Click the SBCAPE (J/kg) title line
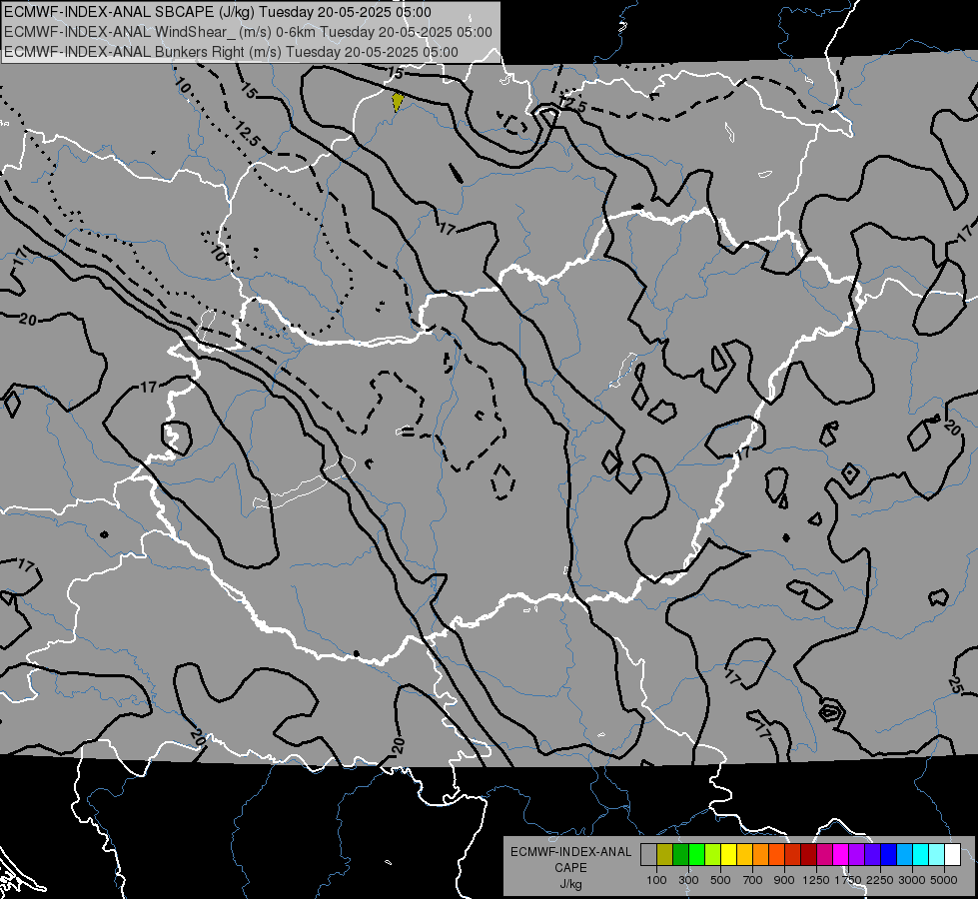 [x=217, y=12]
